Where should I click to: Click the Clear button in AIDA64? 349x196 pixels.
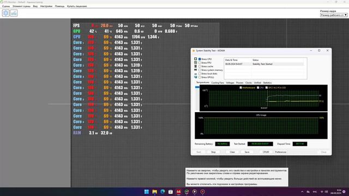click(232, 152)
